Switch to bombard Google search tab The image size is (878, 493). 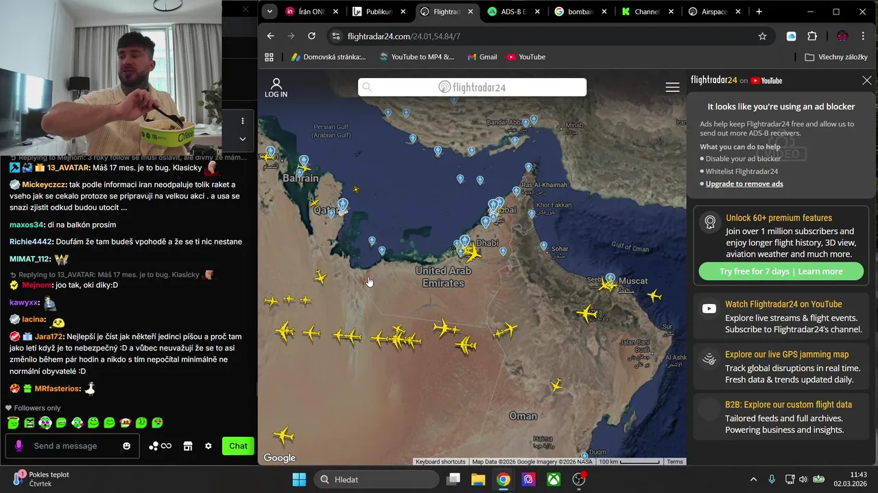[x=580, y=12]
